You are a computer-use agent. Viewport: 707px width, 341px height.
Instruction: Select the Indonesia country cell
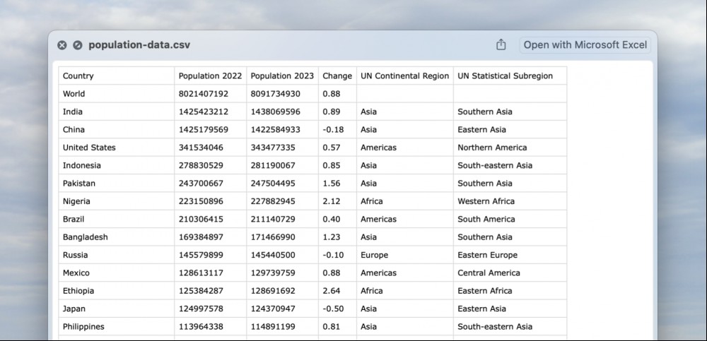click(x=117, y=165)
